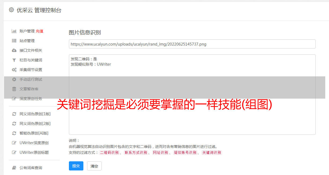Go to 栏目与关键词 section
The image size is (329, 175).
(x=31, y=60)
